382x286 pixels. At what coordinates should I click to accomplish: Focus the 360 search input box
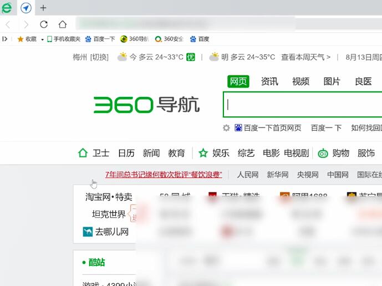[302, 105]
